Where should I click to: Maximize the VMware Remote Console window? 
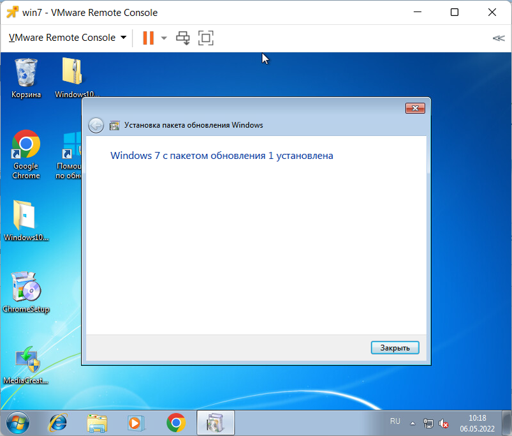tap(455, 12)
